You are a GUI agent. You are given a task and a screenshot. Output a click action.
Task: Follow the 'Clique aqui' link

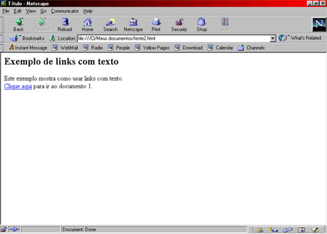pyautogui.click(x=18, y=86)
